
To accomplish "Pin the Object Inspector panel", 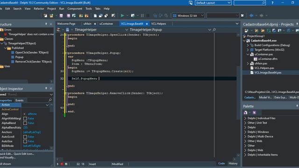I will 46,89.
